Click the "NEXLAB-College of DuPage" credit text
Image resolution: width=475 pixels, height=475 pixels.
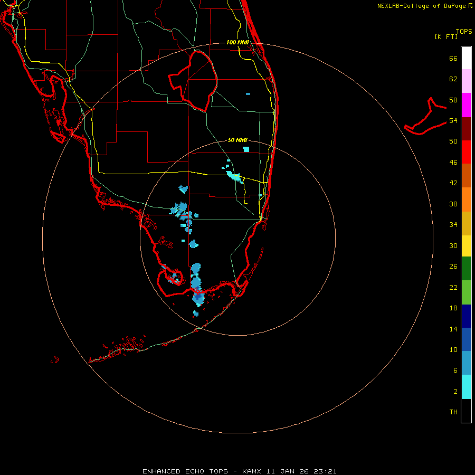click(x=422, y=6)
